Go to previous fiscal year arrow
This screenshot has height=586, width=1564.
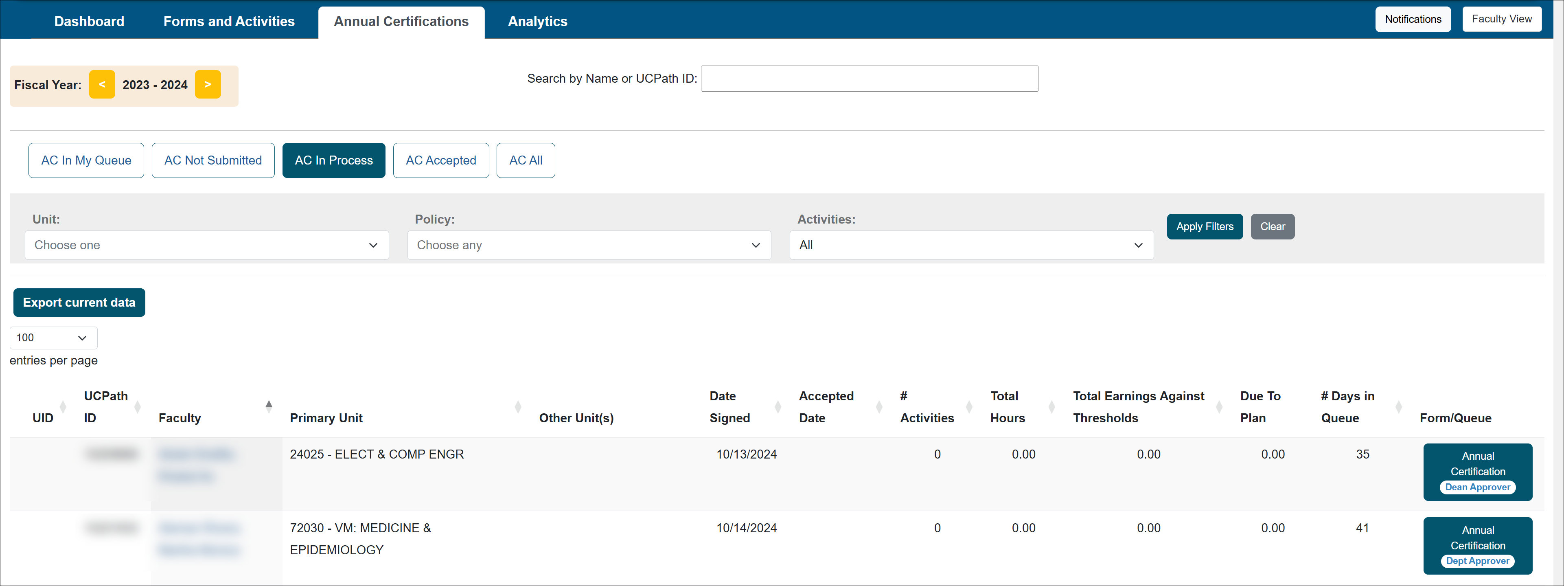(102, 84)
